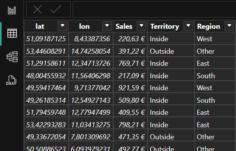Open the Report view icon
Image resolution: width=236 pixels, height=151 pixels.
[x=12, y=11]
